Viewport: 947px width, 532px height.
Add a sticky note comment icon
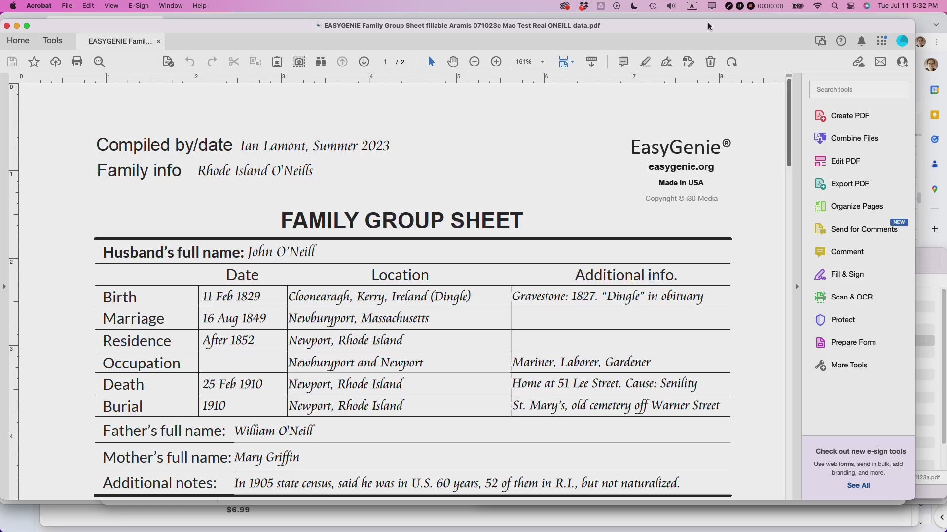[x=623, y=62]
